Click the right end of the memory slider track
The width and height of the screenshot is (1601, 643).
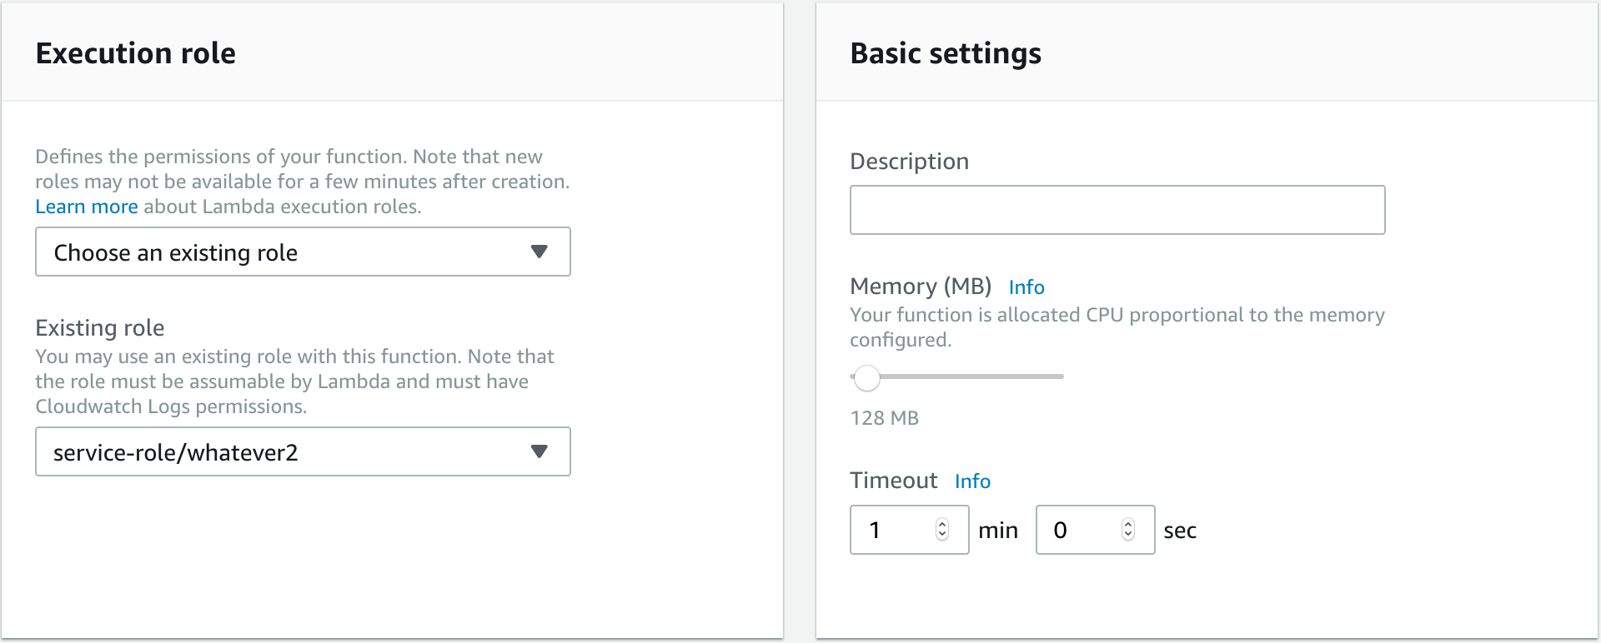[1061, 376]
